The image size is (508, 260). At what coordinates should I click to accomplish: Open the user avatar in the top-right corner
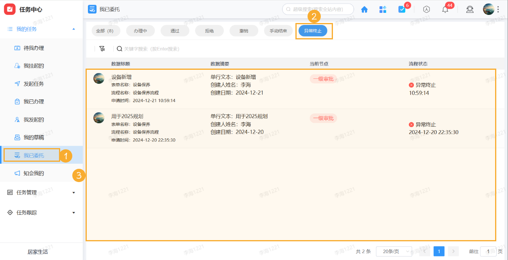[x=488, y=9]
